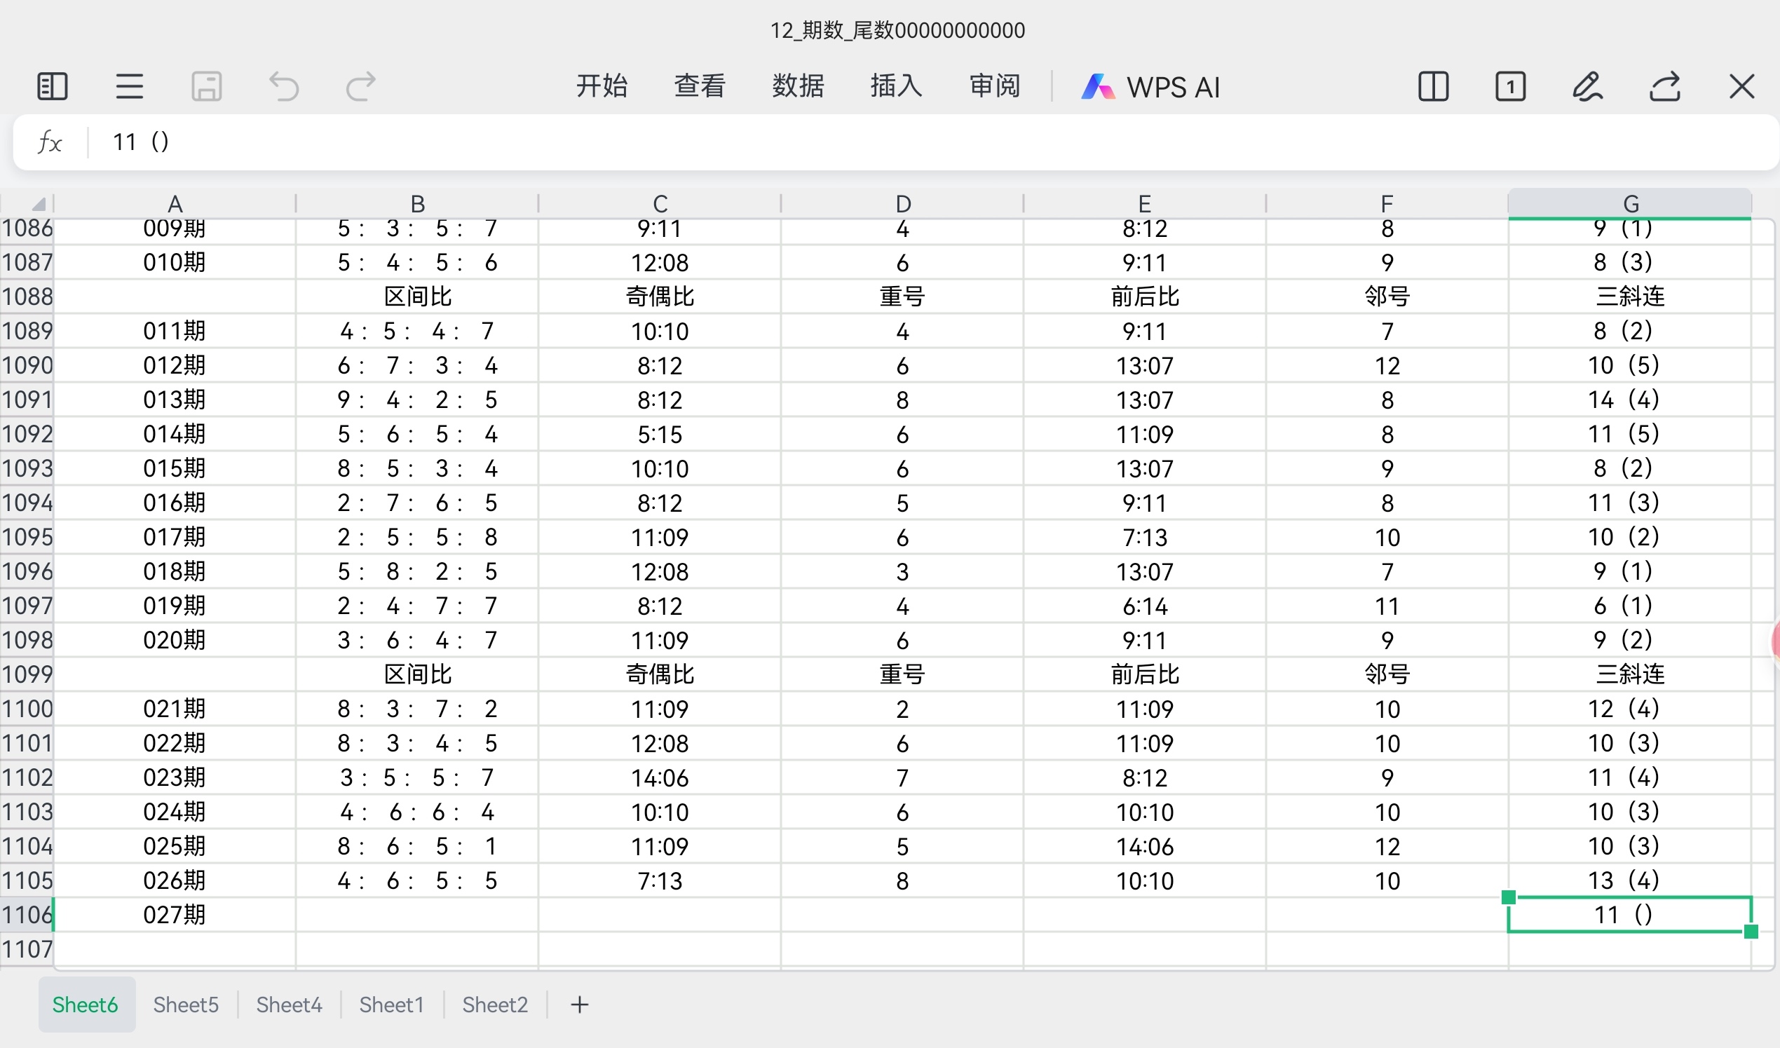
Task: Select cell containing 027期
Action: tap(175, 915)
